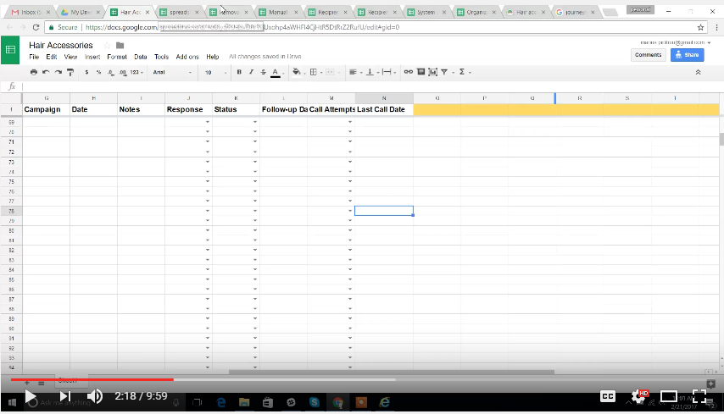Toggle strikethrough formatting
724x414 pixels.
tap(263, 72)
